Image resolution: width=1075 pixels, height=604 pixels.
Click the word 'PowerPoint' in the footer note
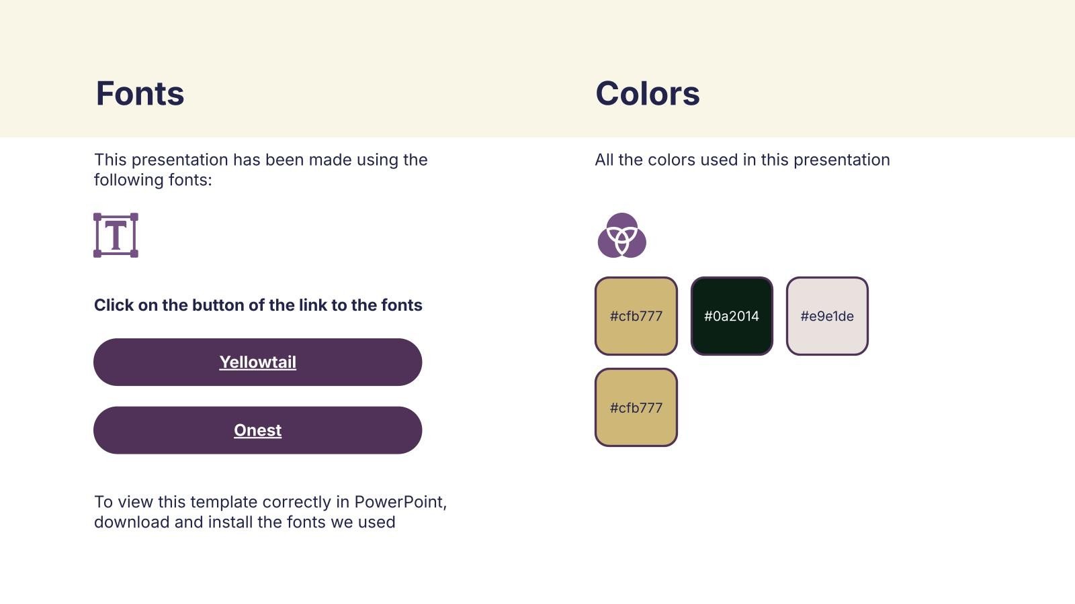coord(400,502)
